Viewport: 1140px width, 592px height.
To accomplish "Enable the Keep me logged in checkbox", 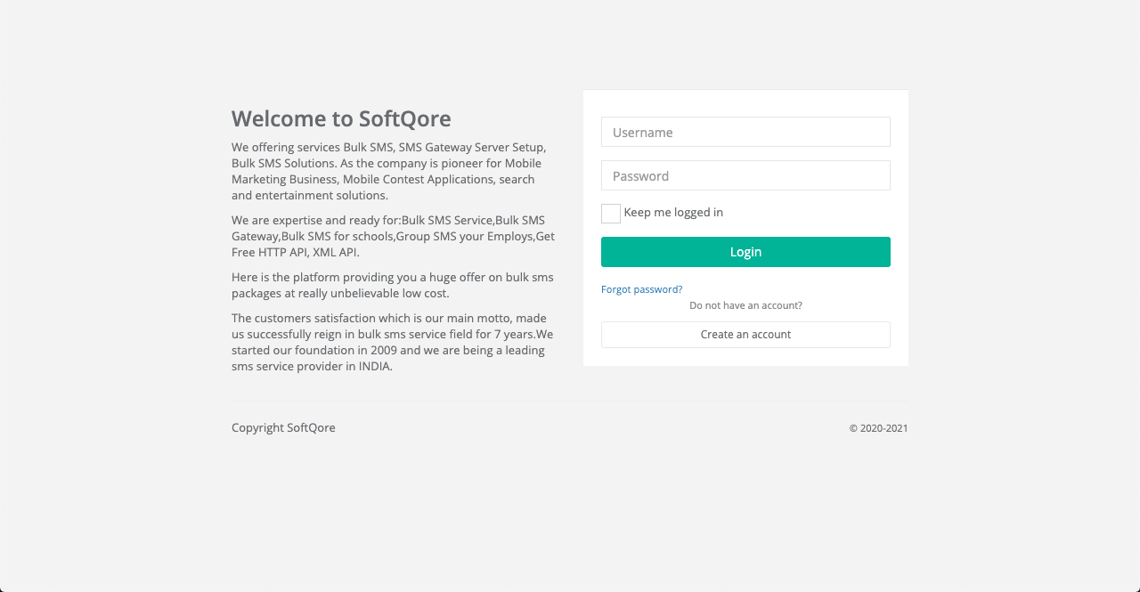I will (x=611, y=214).
